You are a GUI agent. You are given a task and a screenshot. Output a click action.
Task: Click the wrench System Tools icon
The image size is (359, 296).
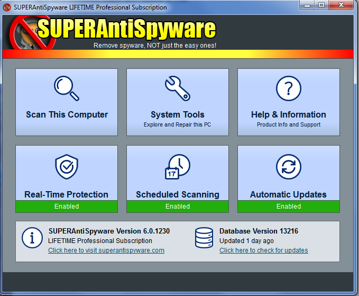click(178, 88)
